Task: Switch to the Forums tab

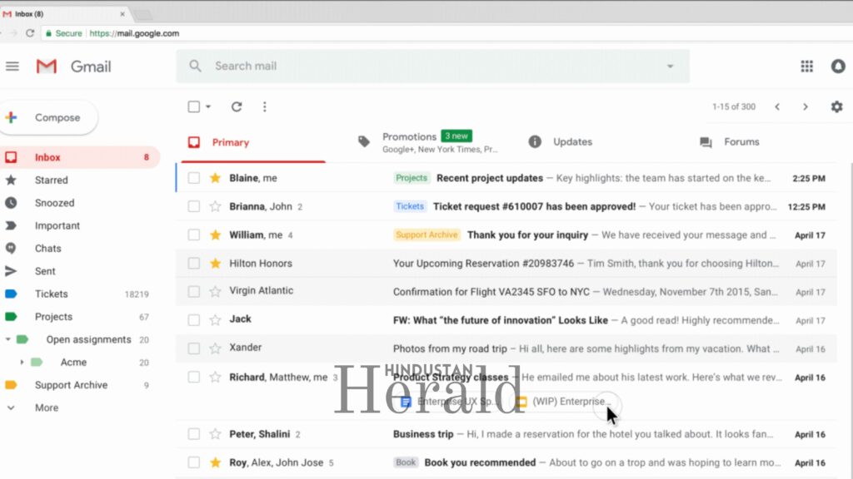Action: 730,142
